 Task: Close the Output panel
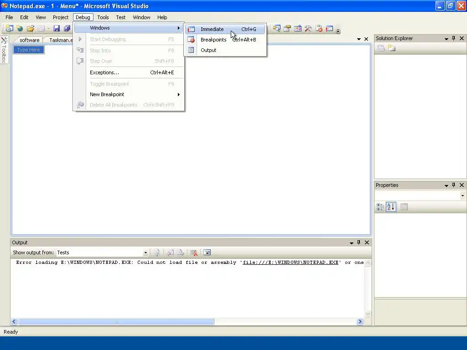click(367, 242)
